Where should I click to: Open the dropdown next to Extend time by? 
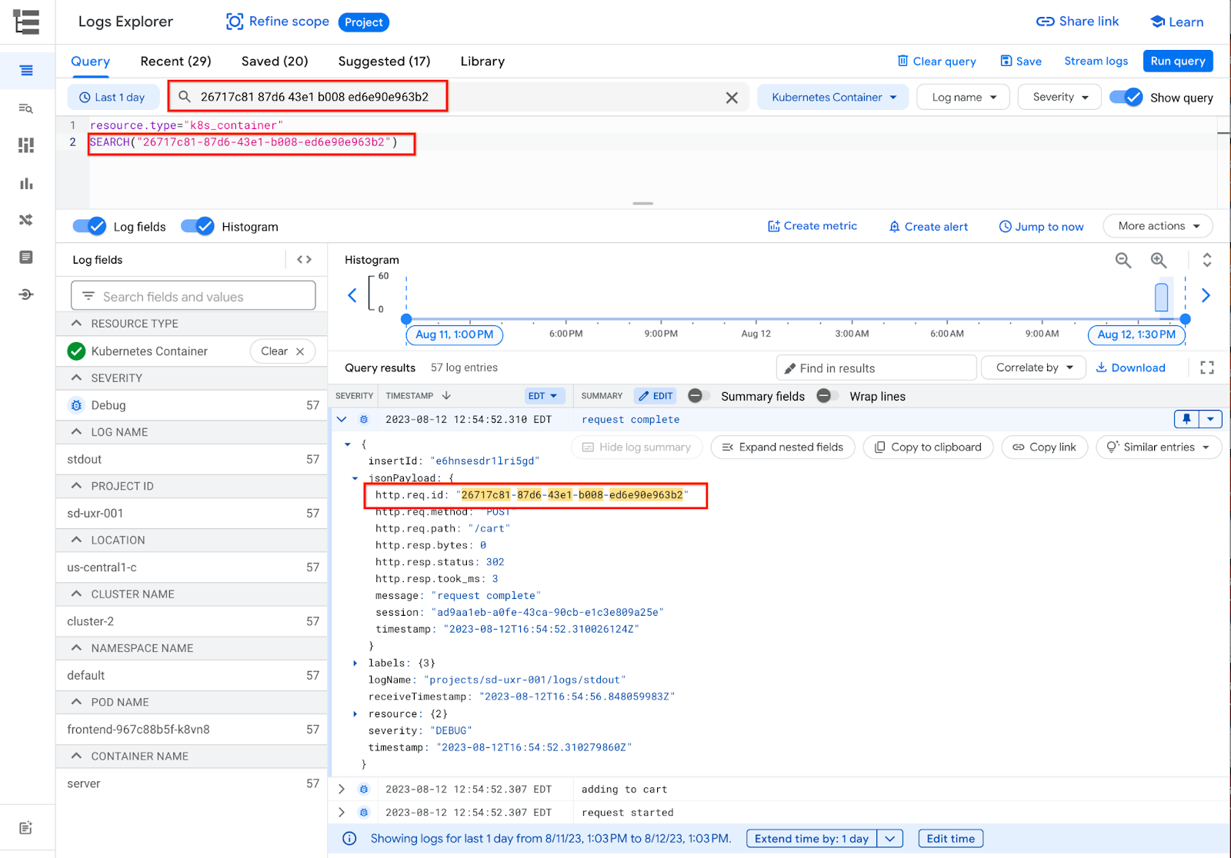pyautogui.click(x=890, y=839)
